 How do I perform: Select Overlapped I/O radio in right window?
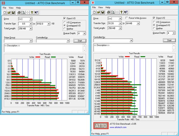pos(154,25)
